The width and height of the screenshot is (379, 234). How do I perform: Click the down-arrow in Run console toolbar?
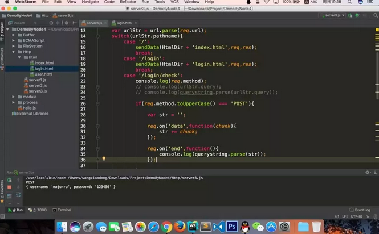pyautogui.click(x=18, y=187)
